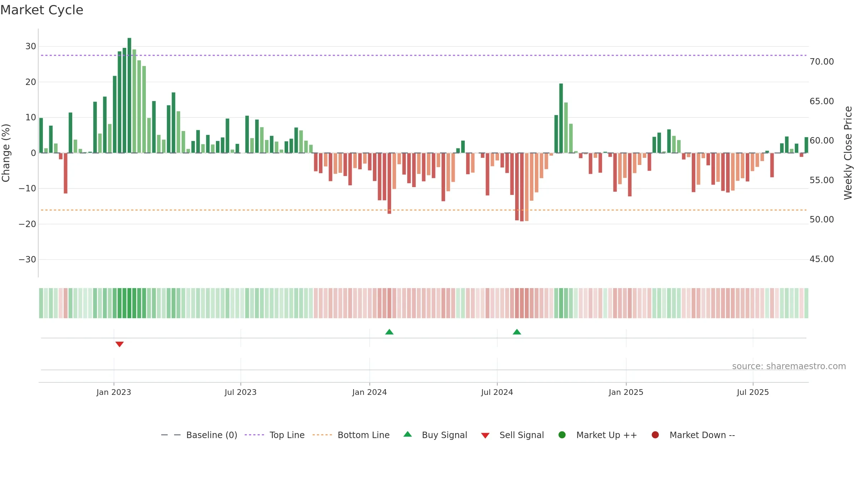Click the 65.00 price axis label
Viewport: 858px width, 482px height.
pyautogui.click(x=822, y=101)
